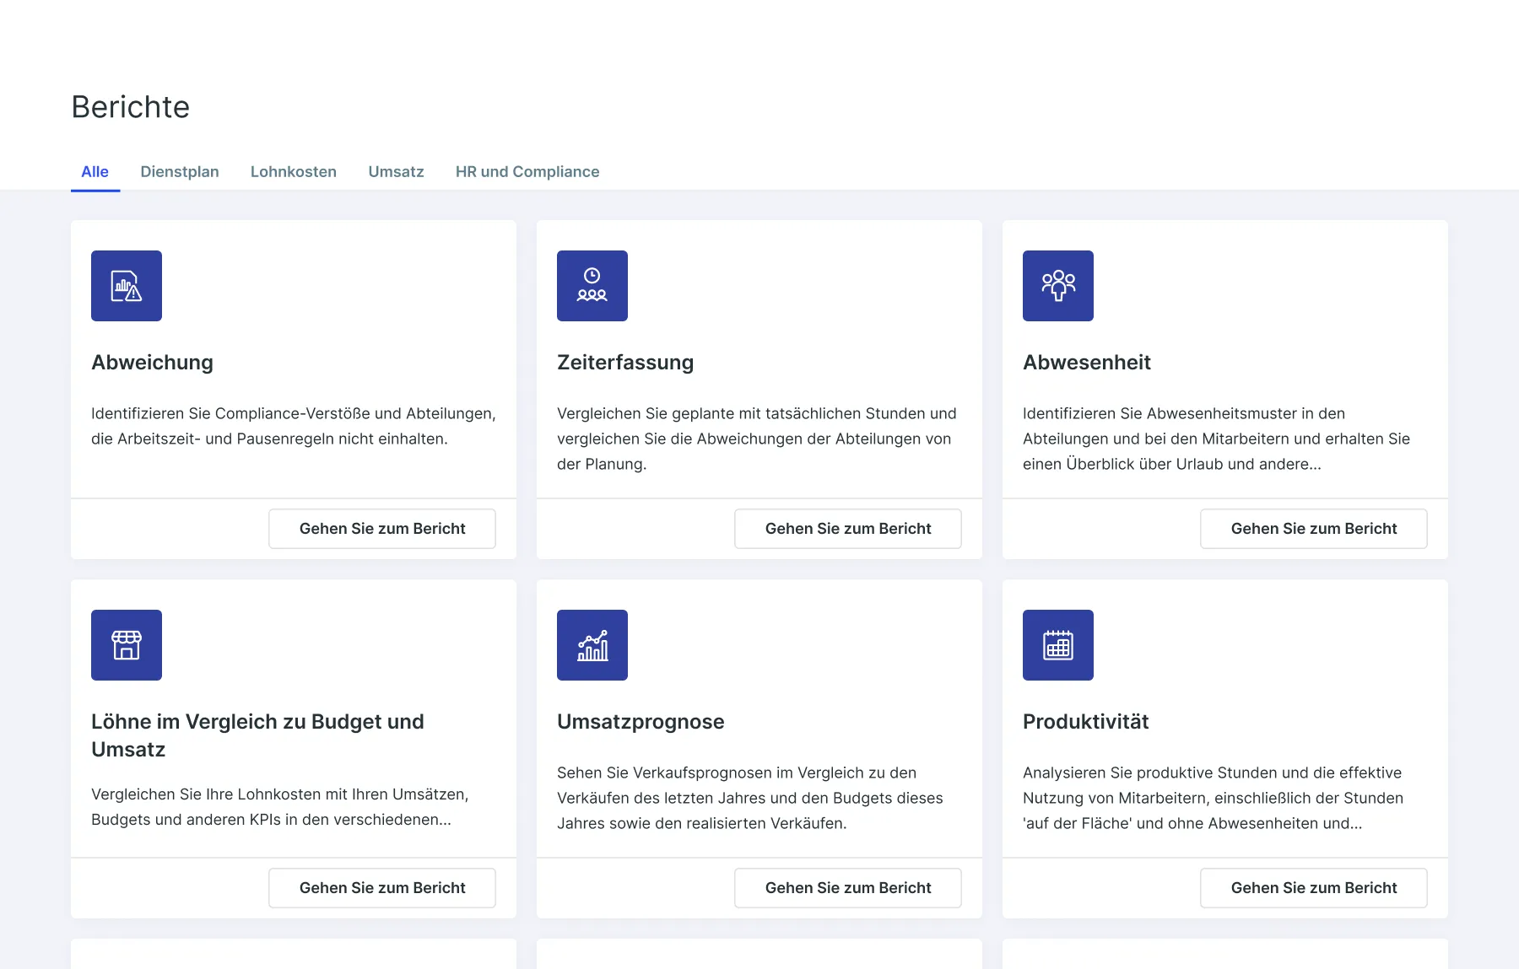
Task: Go to the Abweichung report
Action: tap(382, 529)
